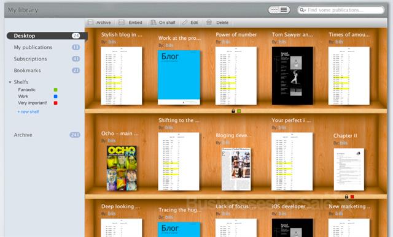Click the search magnifier icon
393x237 pixels.
302,10
